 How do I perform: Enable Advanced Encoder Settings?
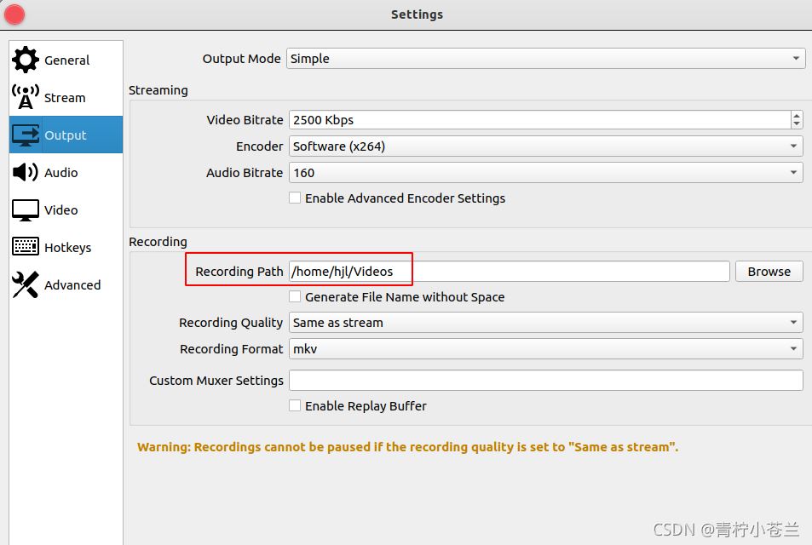pos(295,198)
